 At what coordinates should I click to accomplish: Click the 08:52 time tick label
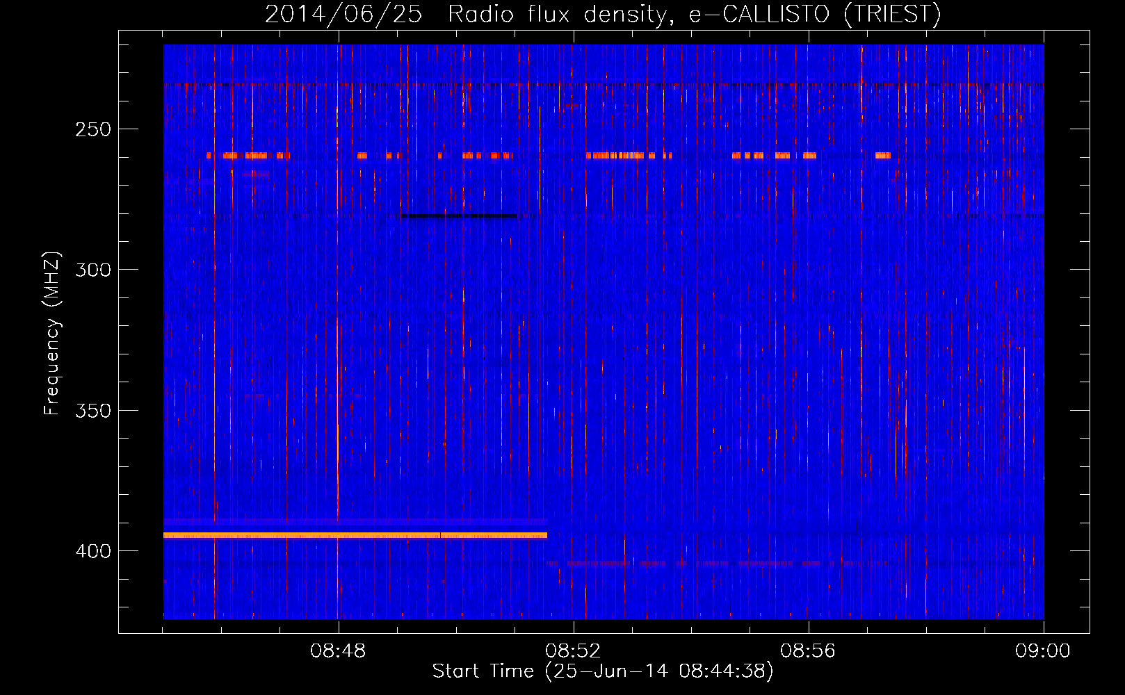[573, 651]
